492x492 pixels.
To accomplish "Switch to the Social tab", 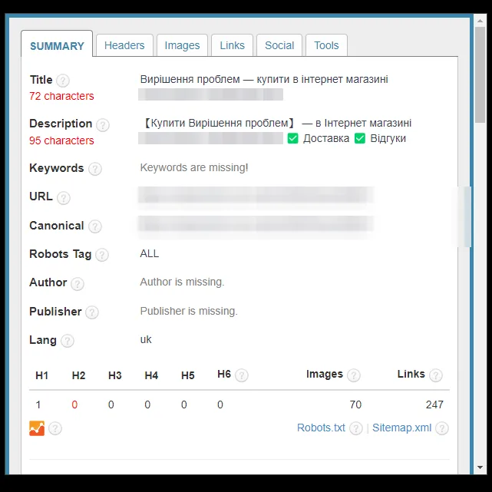I will click(x=279, y=45).
